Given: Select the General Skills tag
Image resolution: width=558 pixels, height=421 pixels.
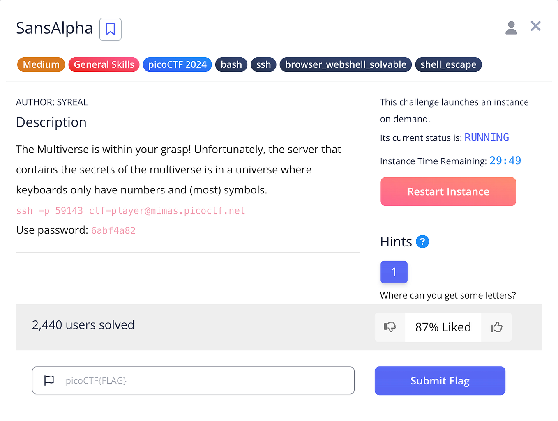Looking at the screenshot, I should tap(104, 64).
